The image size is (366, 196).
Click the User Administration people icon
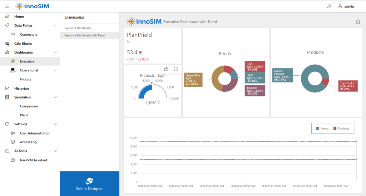13,133
